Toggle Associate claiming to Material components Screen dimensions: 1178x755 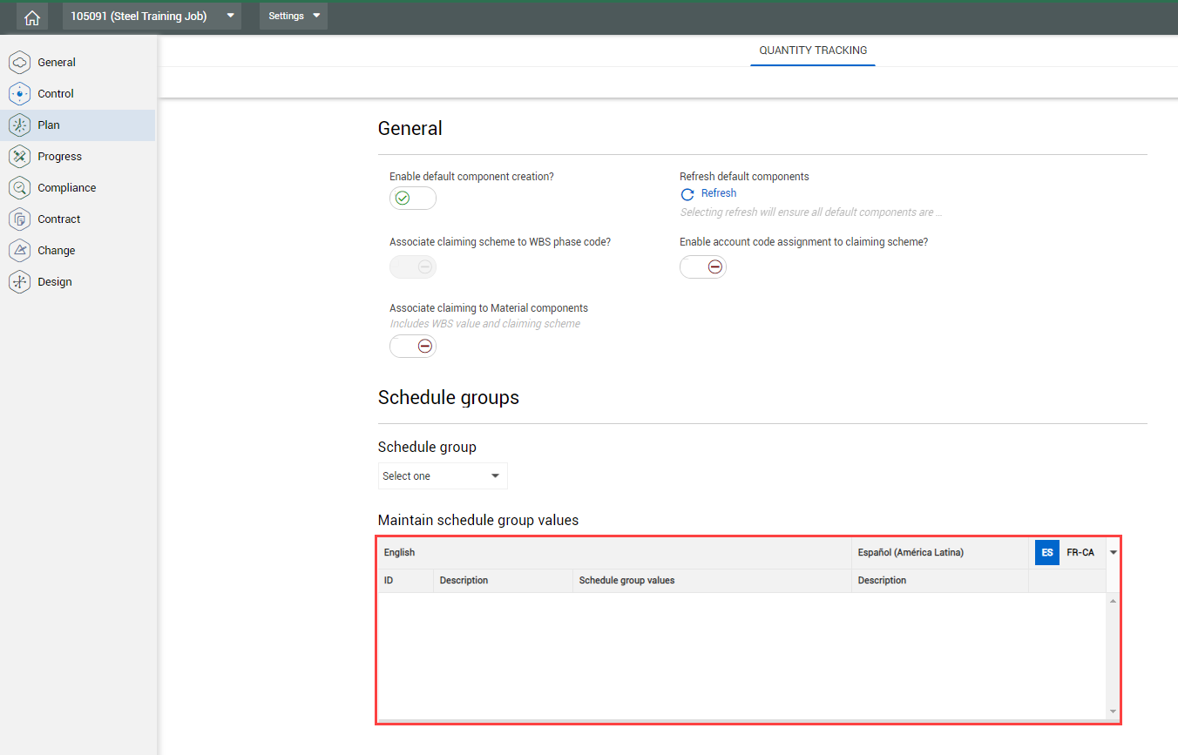point(412,347)
